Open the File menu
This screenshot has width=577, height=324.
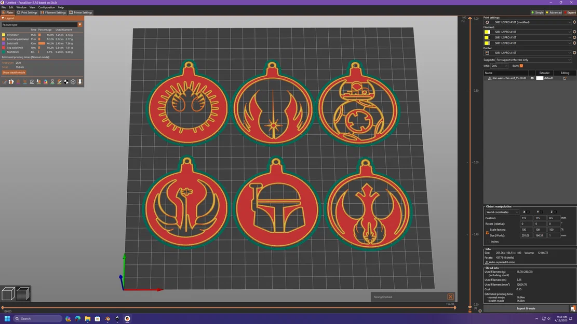(3, 7)
